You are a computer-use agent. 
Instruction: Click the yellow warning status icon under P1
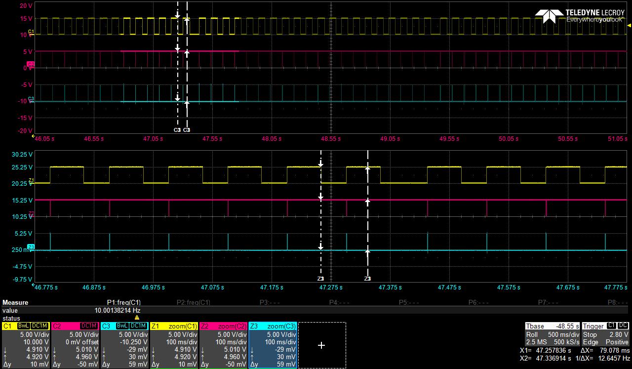click(x=137, y=318)
